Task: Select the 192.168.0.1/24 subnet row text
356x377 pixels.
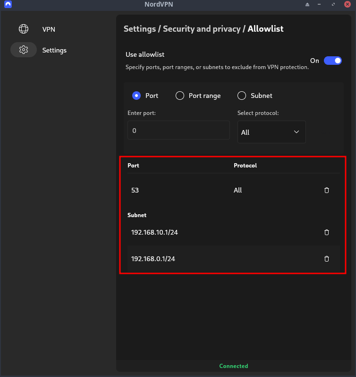Action: 154,259
